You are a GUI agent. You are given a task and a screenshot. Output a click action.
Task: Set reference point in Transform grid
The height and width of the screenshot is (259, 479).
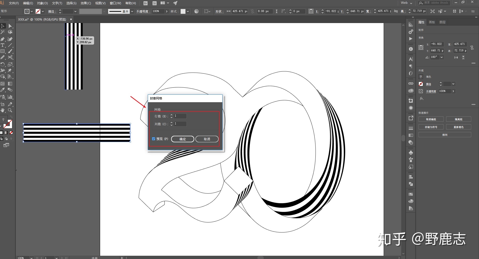click(x=421, y=47)
